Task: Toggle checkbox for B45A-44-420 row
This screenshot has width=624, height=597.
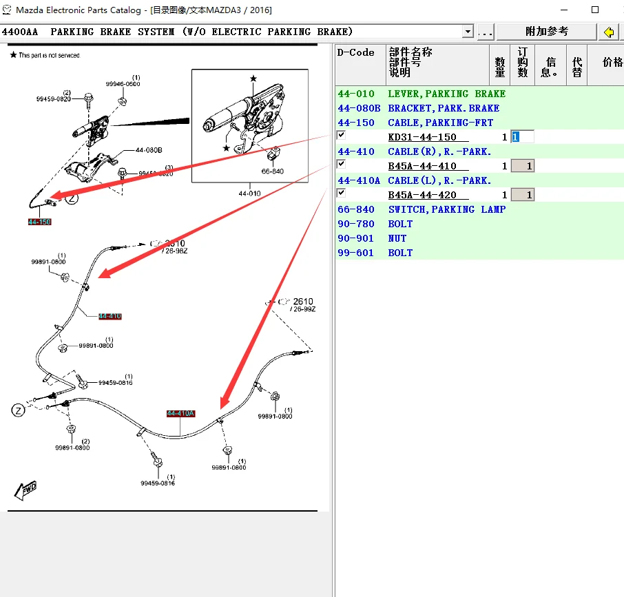Action: pos(341,193)
